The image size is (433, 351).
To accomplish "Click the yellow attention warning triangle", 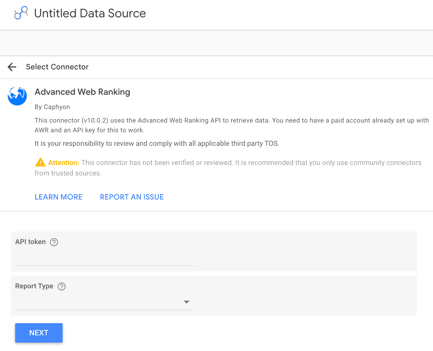I will [x=40, y=162].
